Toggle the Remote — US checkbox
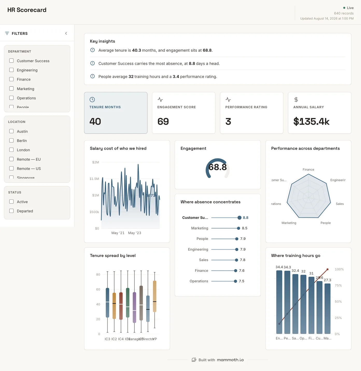The height and width of the screenshot is (371, 361). [11, 168]
